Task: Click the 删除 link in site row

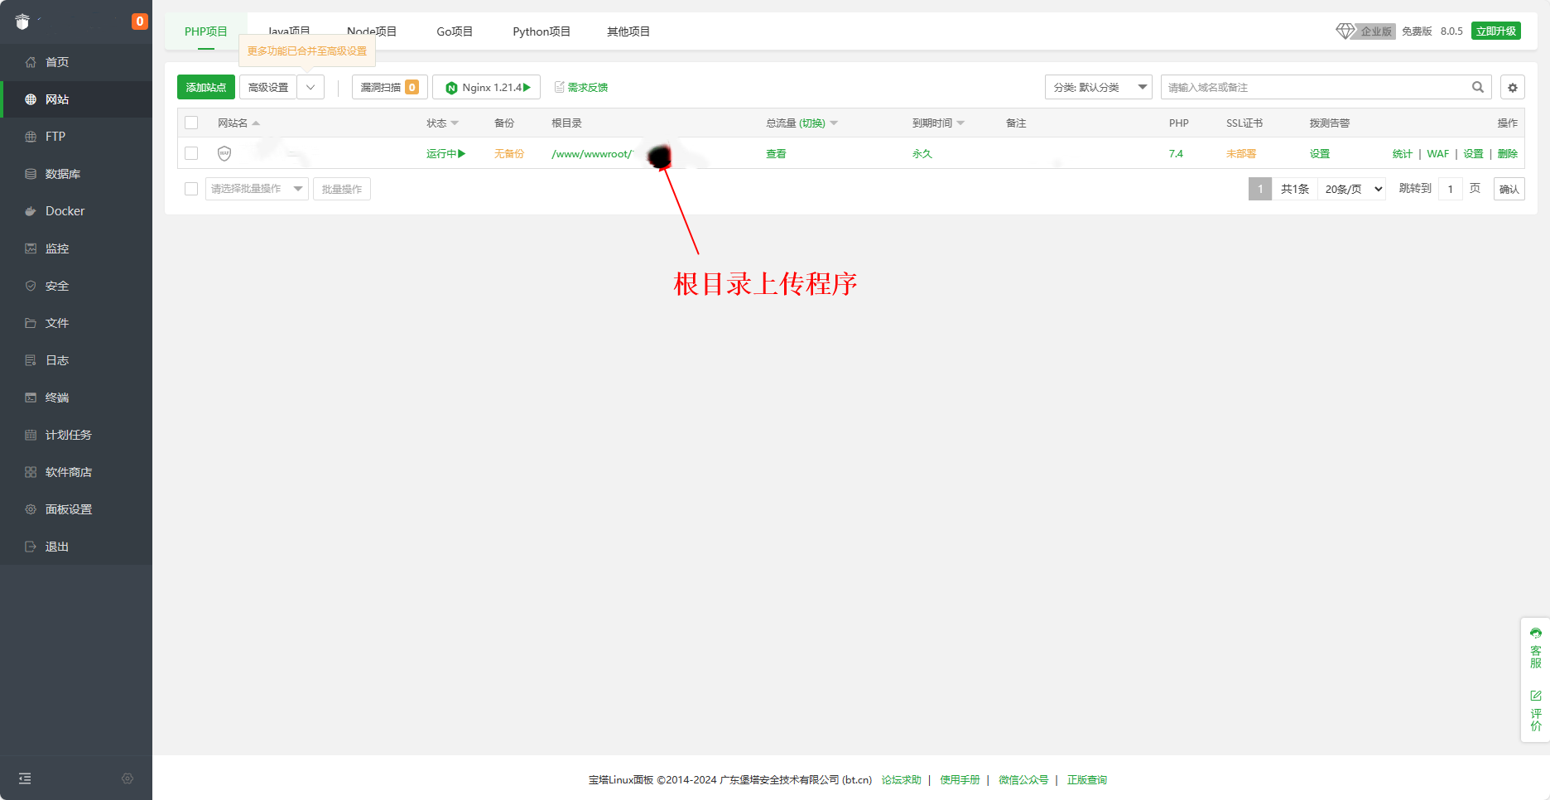Action: point(1507,153)
